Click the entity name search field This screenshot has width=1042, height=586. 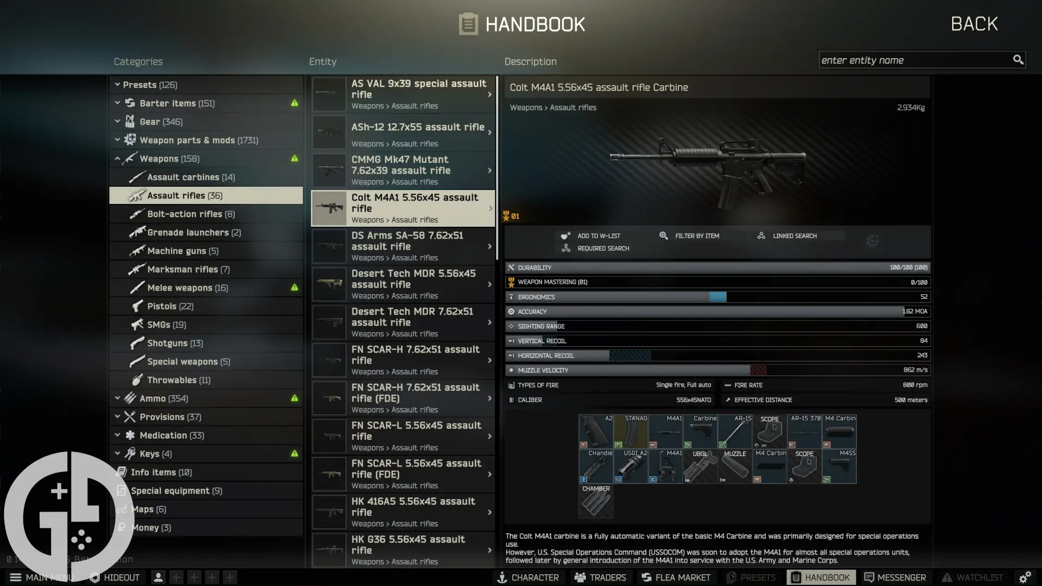click(917, 60)
